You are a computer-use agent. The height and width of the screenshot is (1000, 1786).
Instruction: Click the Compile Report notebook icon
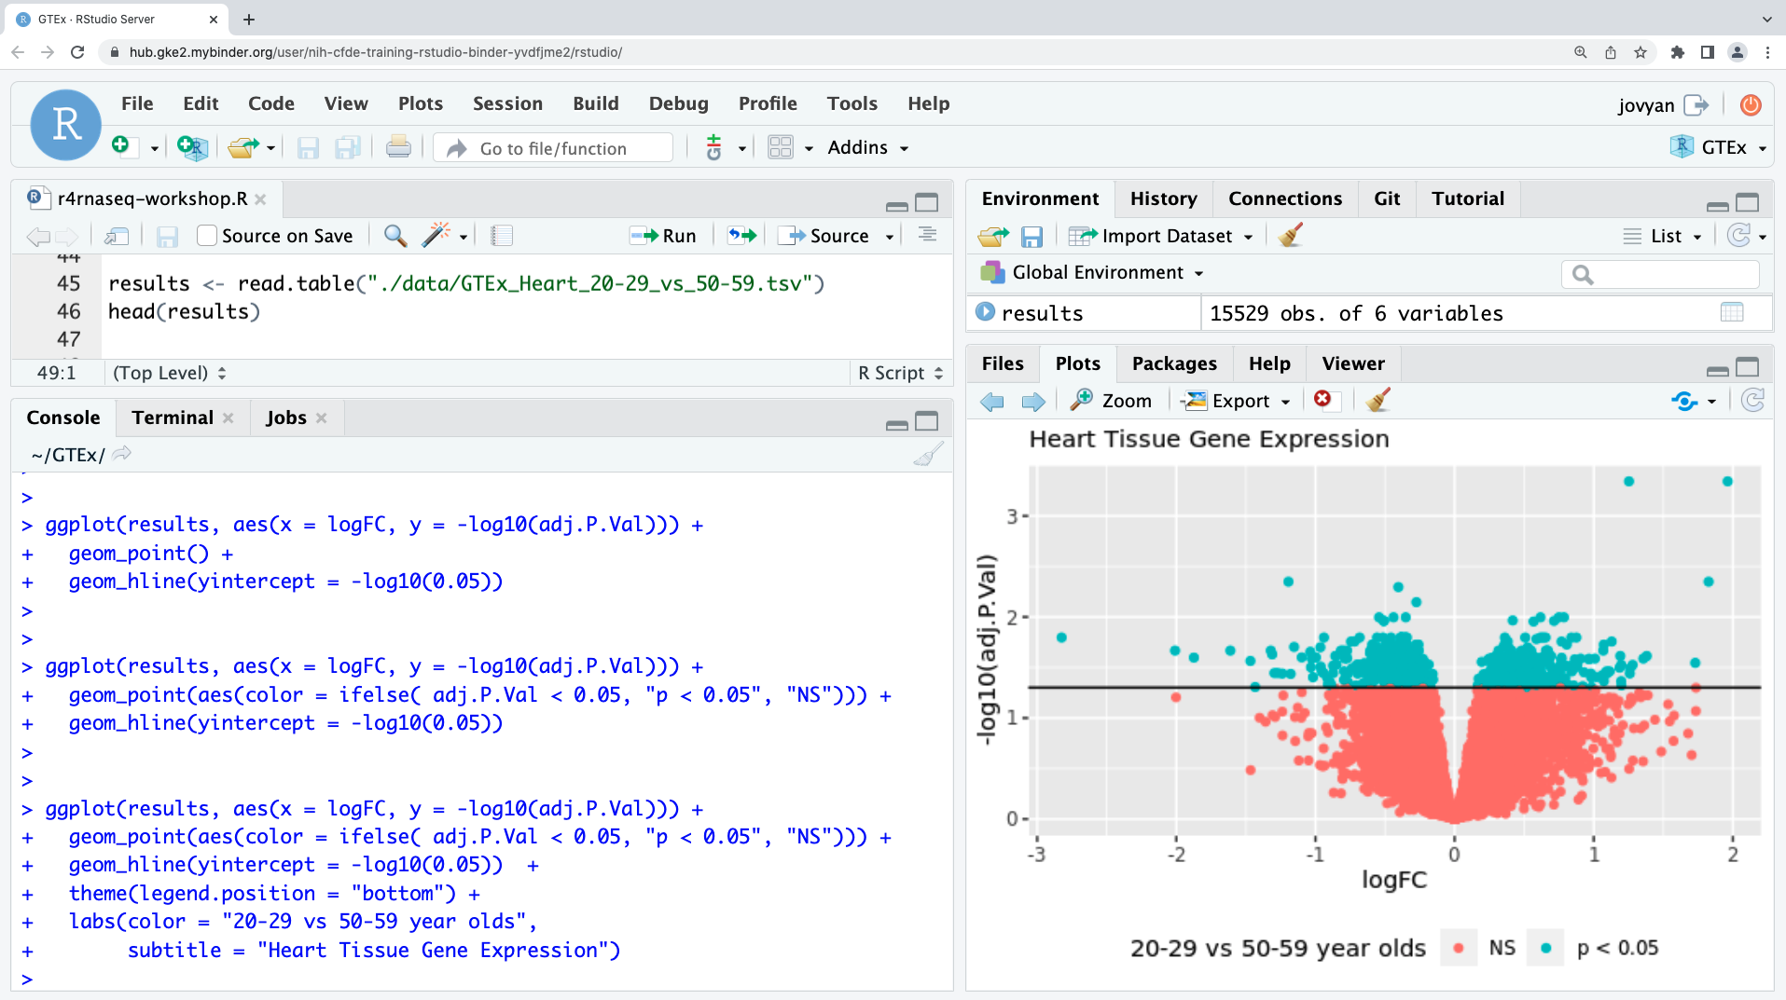(502, 236)
